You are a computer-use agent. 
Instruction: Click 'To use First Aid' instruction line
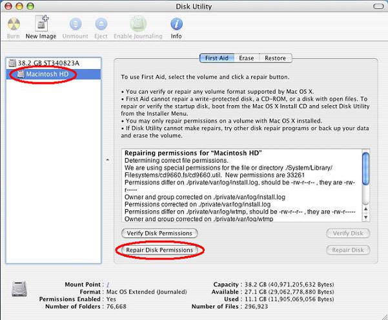click(205, 77)
